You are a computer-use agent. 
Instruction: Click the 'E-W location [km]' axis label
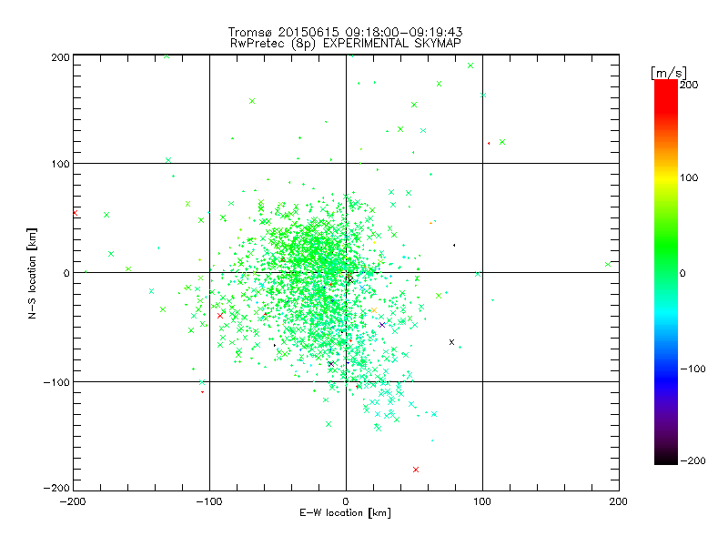coord(345,513)
